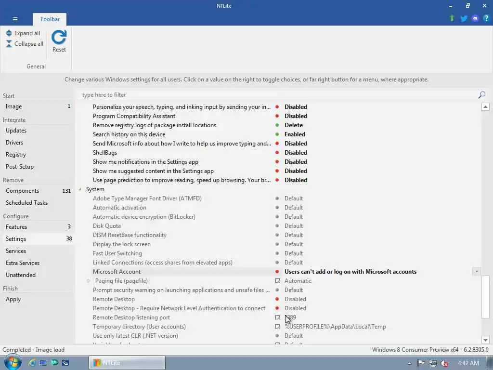Click the Windows Start orb

[x=13, y=363]
